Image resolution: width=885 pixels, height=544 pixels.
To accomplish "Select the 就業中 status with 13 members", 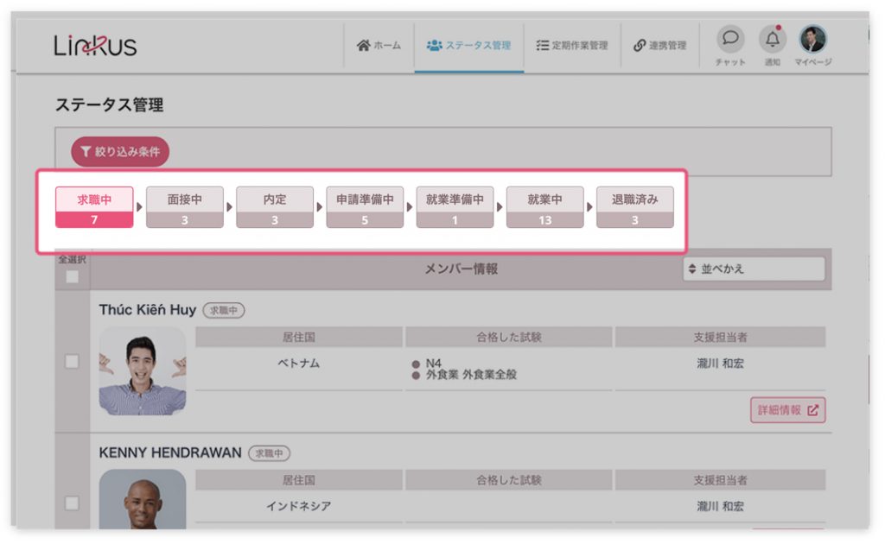I will coord(544,207).
